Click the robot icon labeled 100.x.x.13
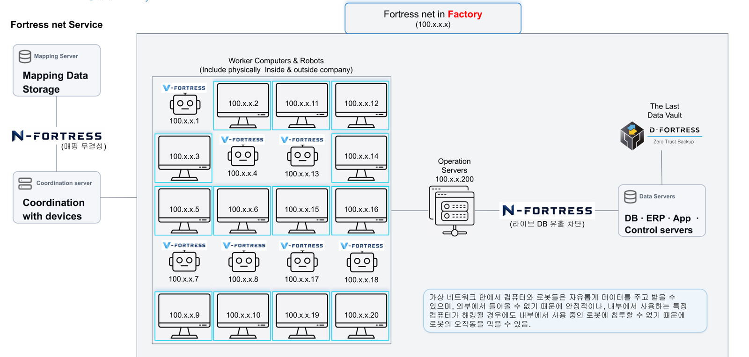The width and height of the screenshot is (749, 357). tap(302, 156)
